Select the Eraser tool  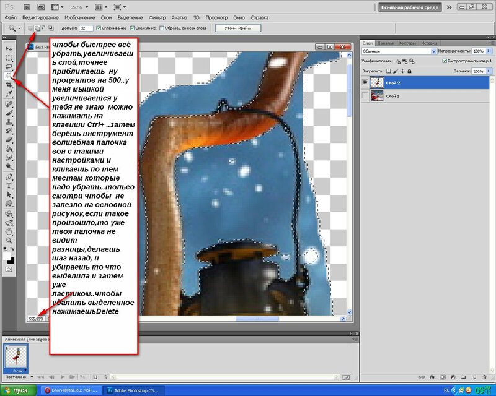(9, 139)
